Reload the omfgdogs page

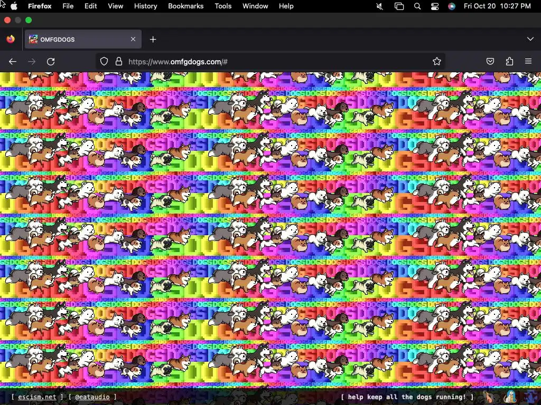tap(51, 62)
